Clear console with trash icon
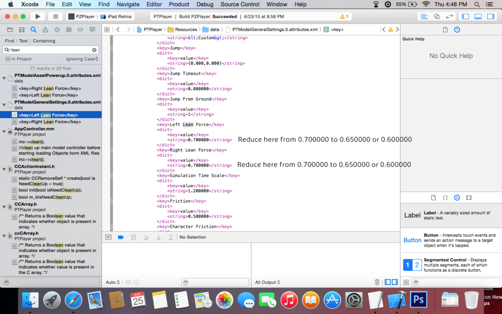The width and height of the screenshot is (502, 314). 377,282
